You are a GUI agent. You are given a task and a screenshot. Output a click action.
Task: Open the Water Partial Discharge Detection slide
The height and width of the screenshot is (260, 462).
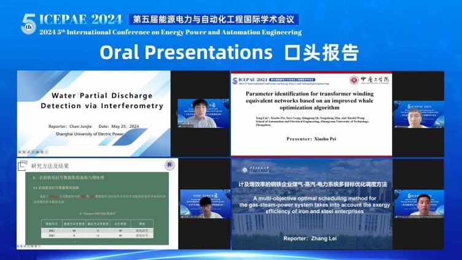coord(93,112)
